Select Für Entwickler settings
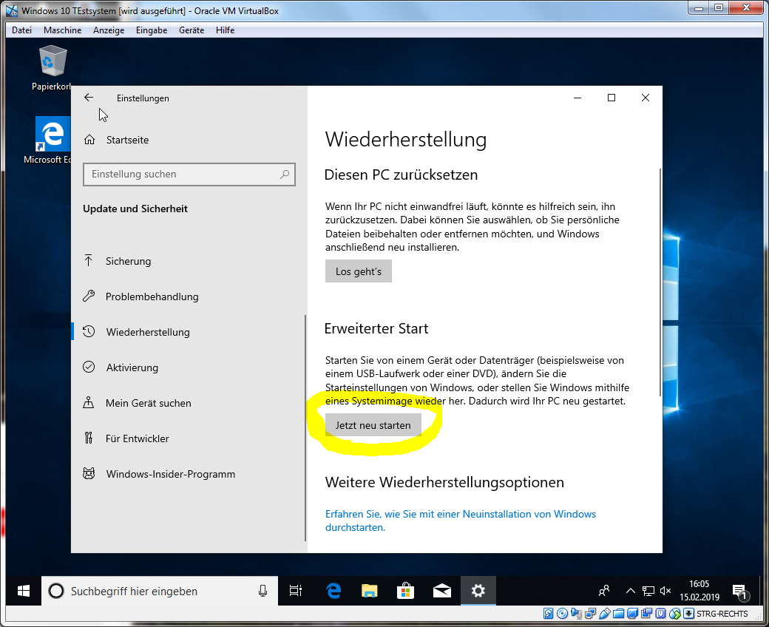Image resolution: width=769 pixels, height=627 pixels. coord(137,438)
